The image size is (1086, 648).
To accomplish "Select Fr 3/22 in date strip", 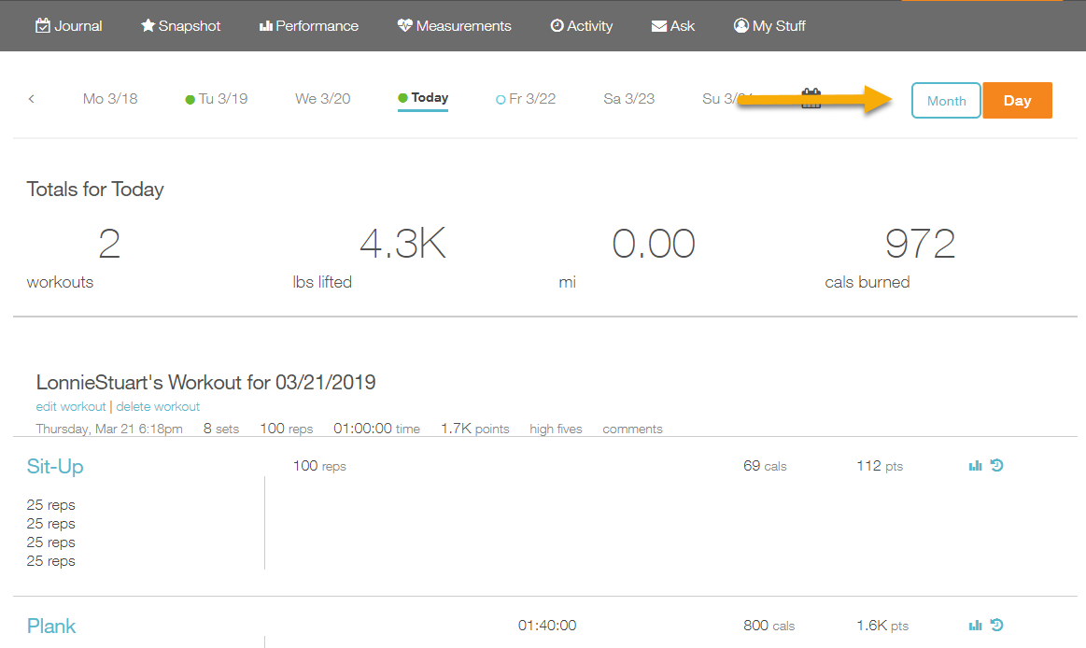I will pyautogui.click(x=526, y=99).
